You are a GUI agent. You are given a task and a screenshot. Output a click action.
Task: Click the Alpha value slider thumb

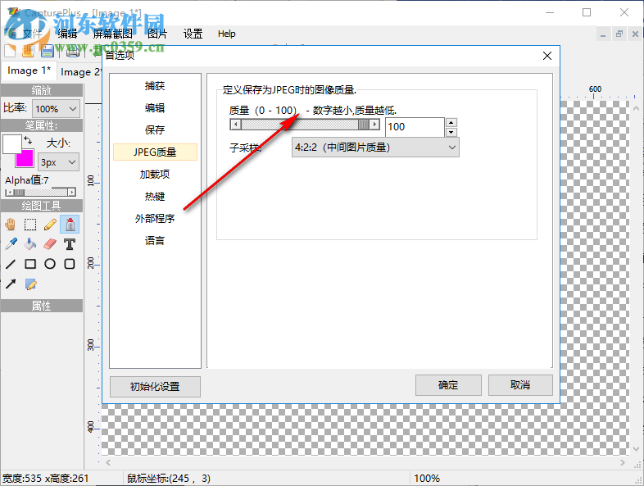[19, 193]
